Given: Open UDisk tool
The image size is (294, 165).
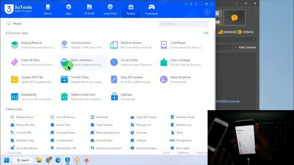Looking at the screenshot, I should (177, 132).
